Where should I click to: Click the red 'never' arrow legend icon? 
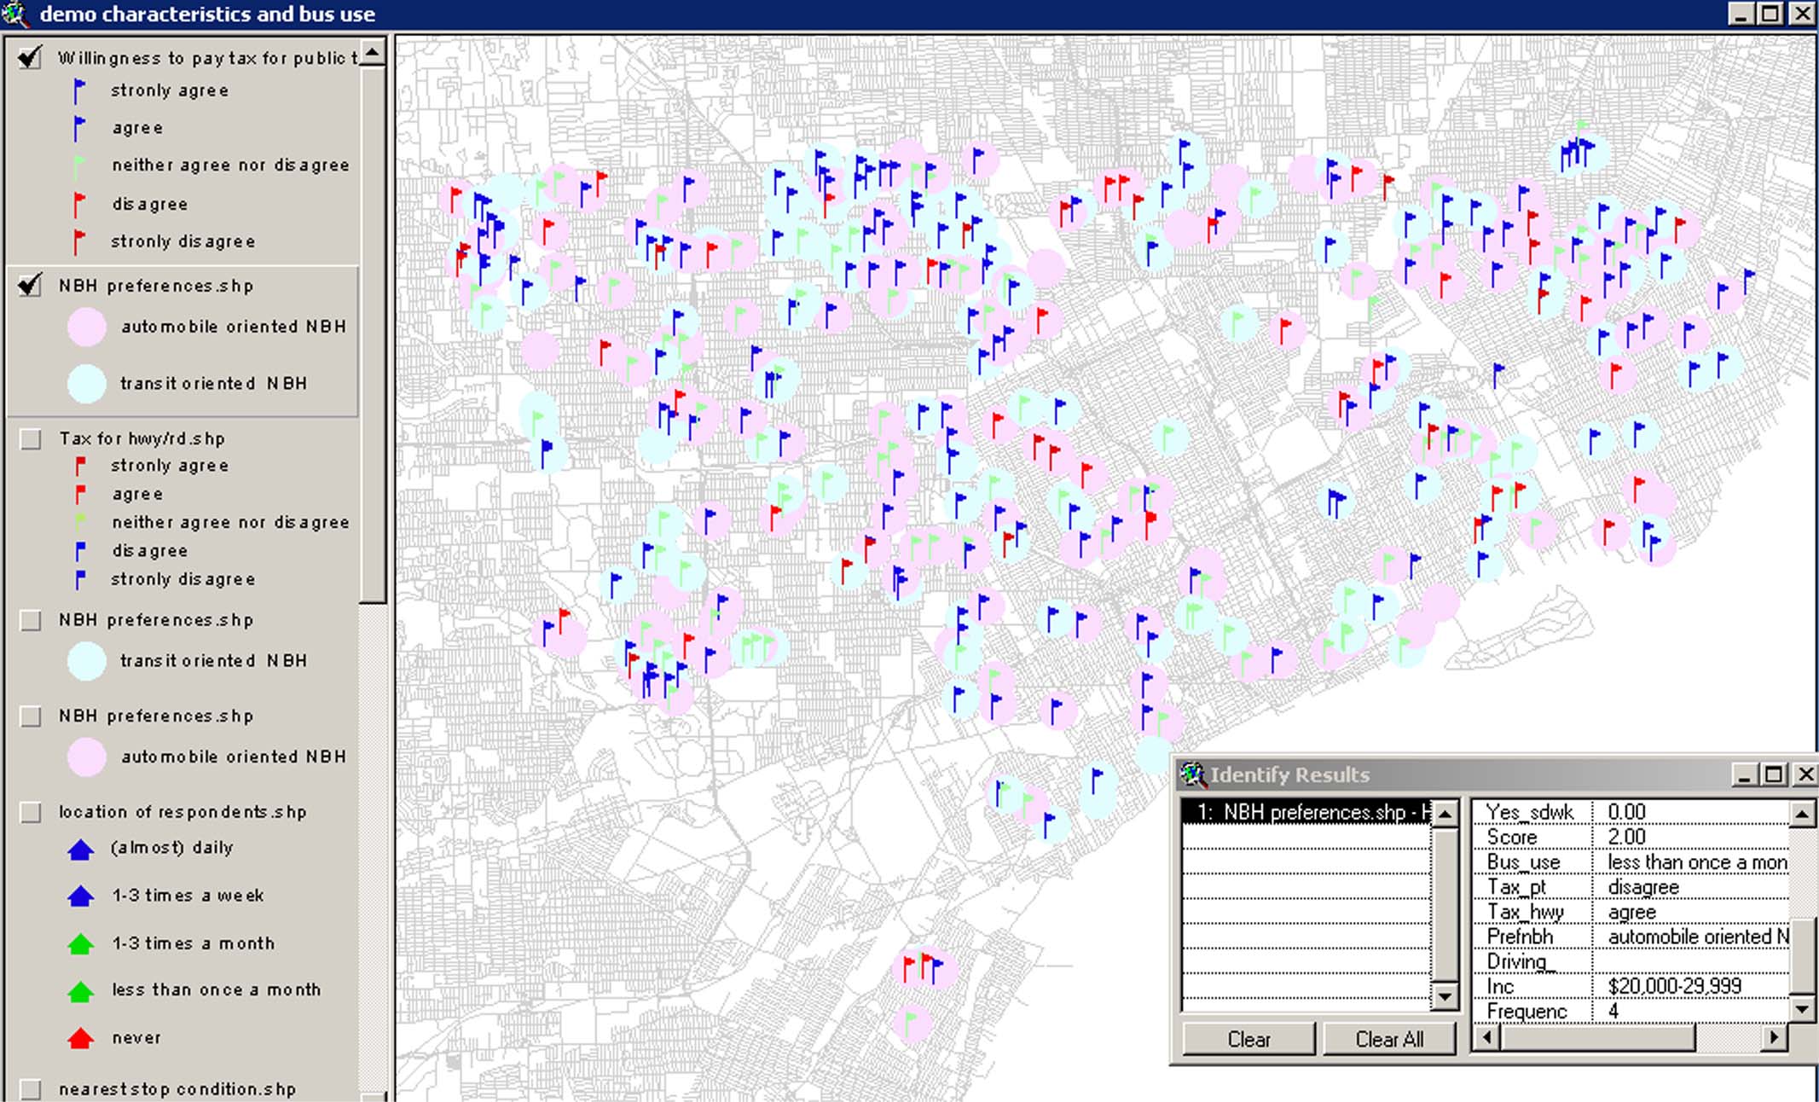(80, 1038)
